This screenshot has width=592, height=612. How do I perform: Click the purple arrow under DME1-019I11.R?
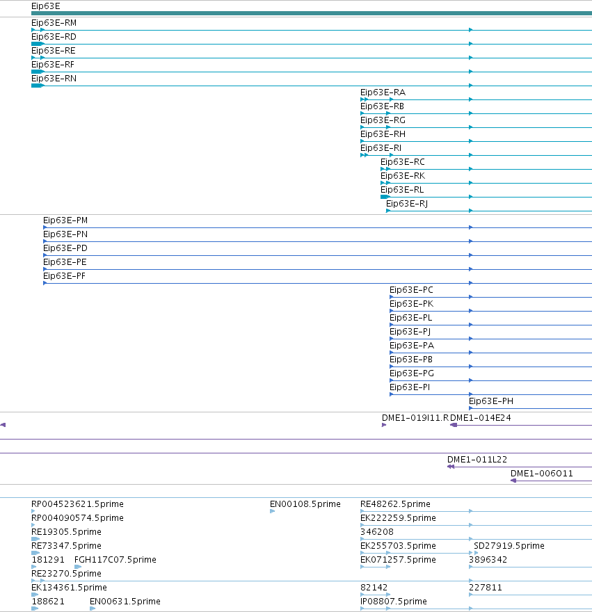click(384, 425)
